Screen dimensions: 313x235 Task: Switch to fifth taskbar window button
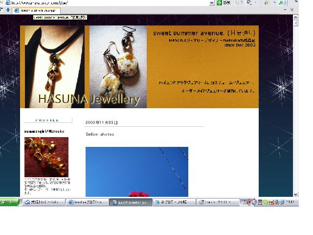(218, 202)
